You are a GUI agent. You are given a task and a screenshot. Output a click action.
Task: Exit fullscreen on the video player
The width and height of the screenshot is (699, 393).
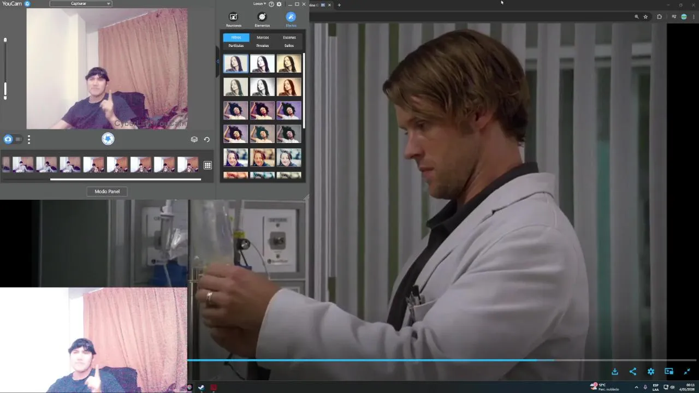[x=687, y=372]
